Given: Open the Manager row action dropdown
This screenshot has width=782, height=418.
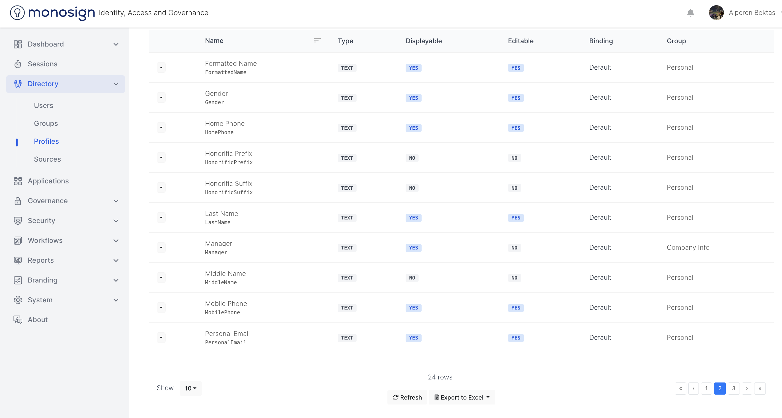Looking at the screenshot, I should coord(161,248).
